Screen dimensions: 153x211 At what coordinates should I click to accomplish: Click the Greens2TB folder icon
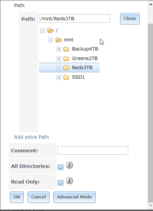66,59
